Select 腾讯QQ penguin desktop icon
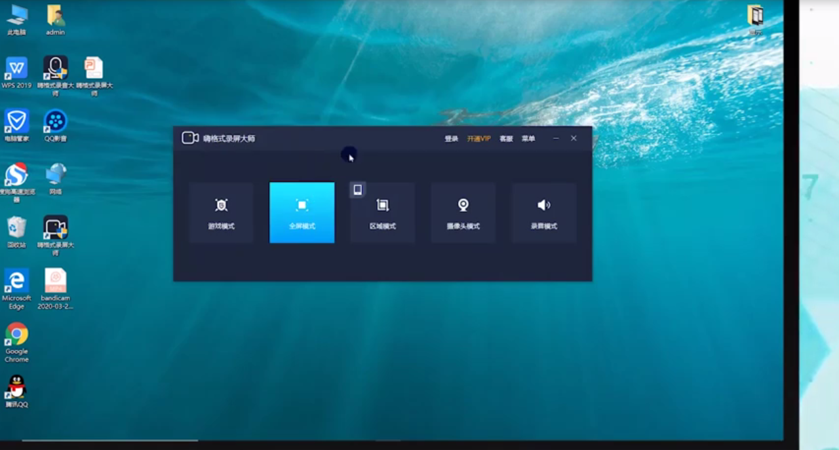The height and width of the screenshot is (450, 839). pyautogui.click(x=16, y=392)
